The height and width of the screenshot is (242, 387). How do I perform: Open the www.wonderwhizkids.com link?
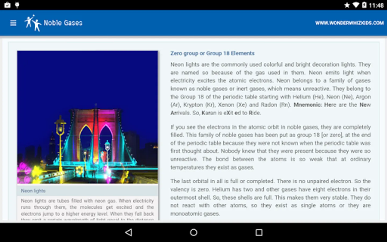tap(349, 23)
